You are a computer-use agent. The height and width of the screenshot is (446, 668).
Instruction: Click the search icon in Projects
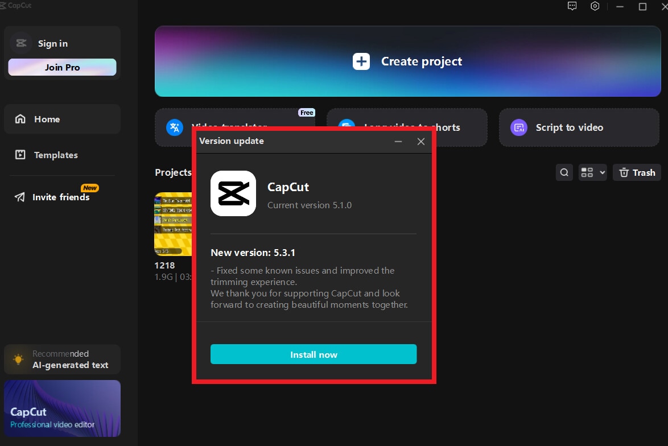click(x=564, y=172)
